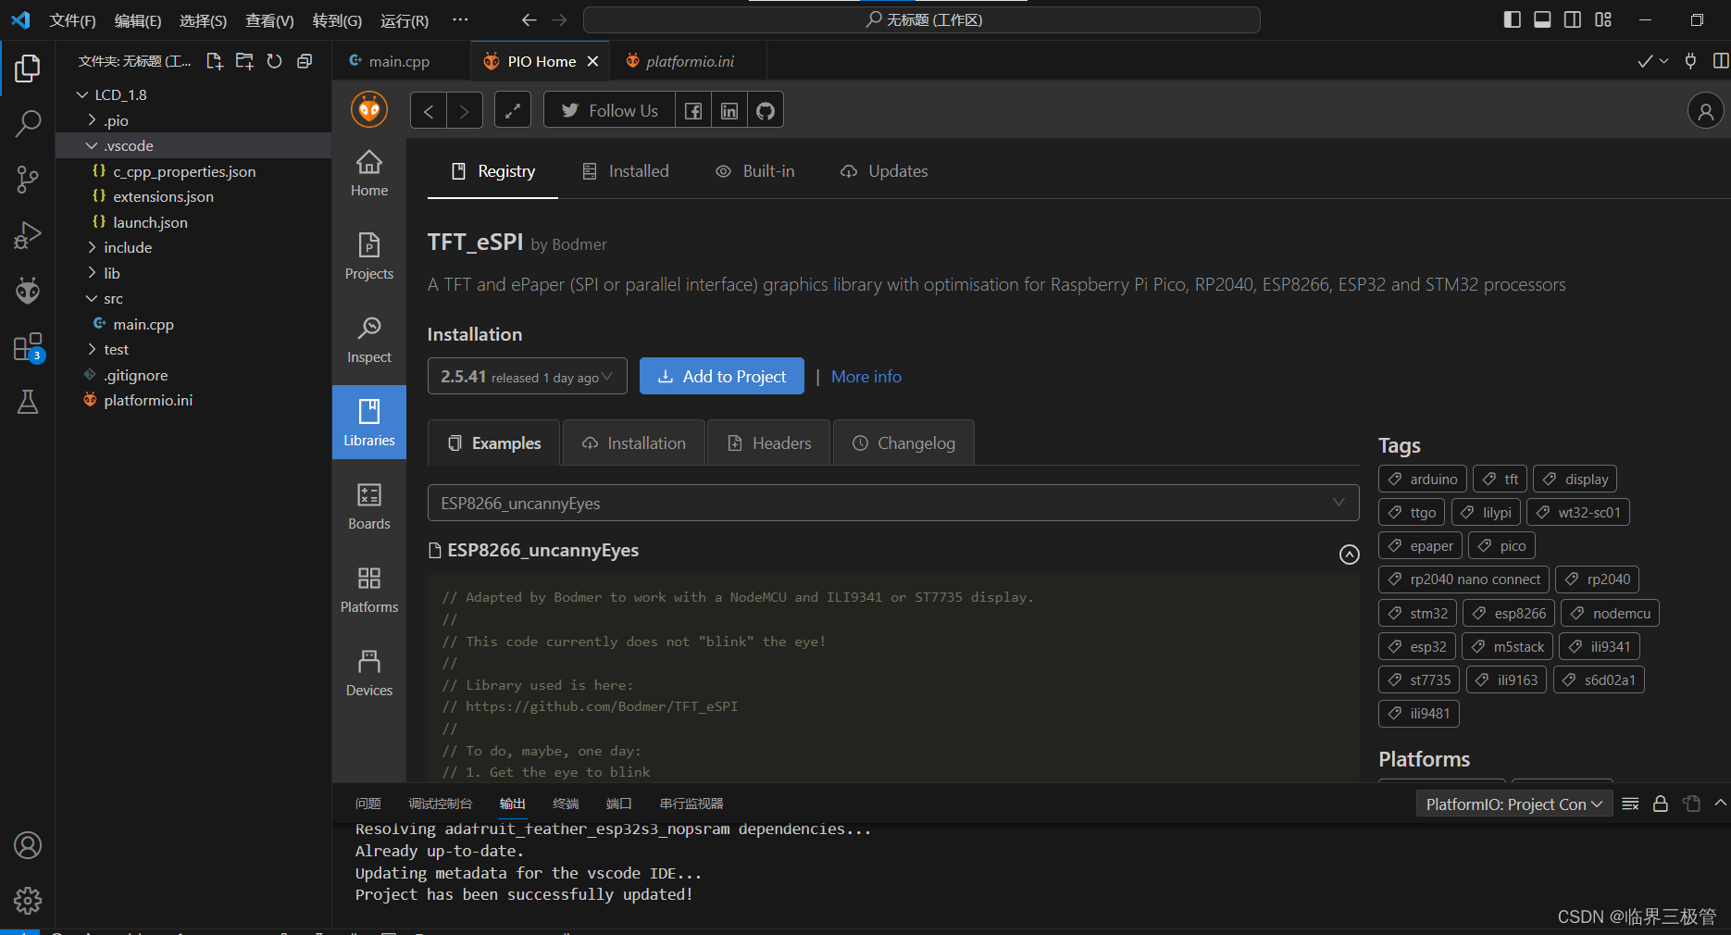Viewport: 1731px width, 935px height.
Task: Create a new folder in explorer
Action: tap(244, 61)
